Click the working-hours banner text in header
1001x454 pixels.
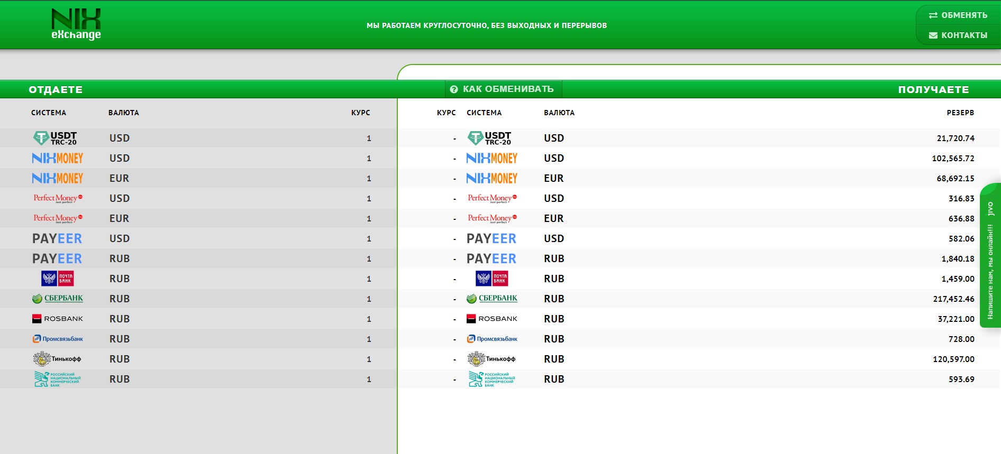click(x=487, y=25)
